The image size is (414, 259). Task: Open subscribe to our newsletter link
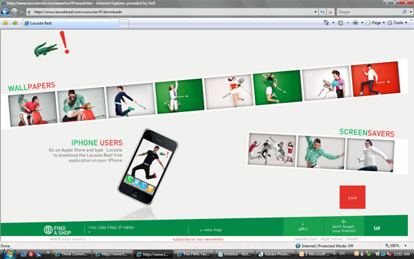[198, 239]
